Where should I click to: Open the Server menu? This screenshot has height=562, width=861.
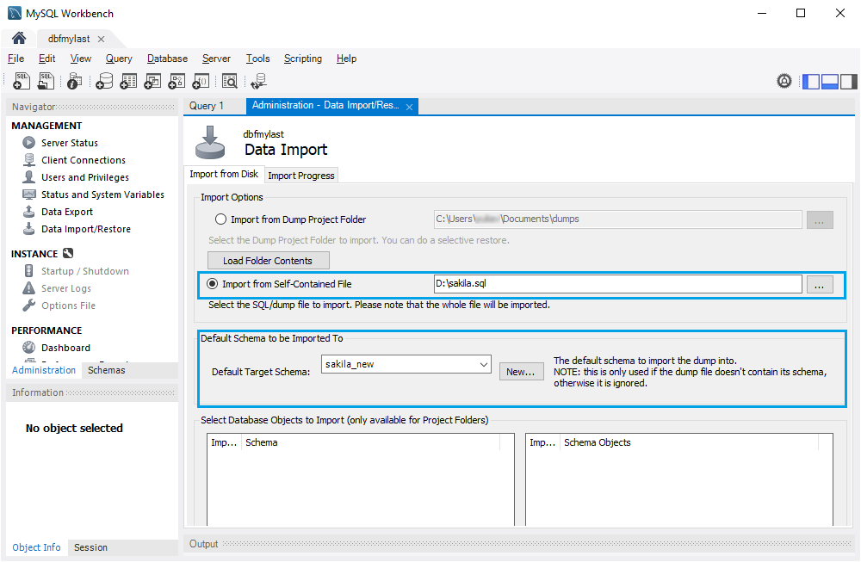click(x=216, y=59)
